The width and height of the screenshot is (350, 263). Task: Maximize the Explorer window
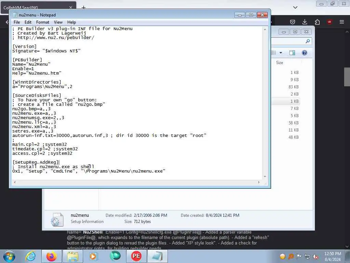pyautogui.click(x=295, y=32)
